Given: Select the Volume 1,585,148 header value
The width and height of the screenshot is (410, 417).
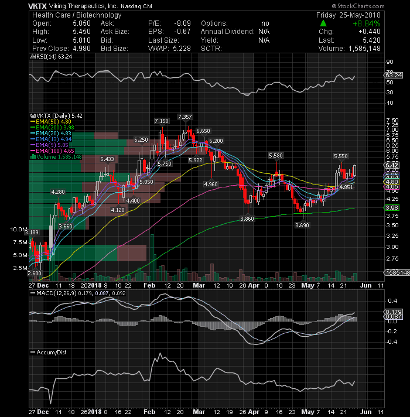Looking at the screenshot, I should pyautogui.click(x=364, y=49).
